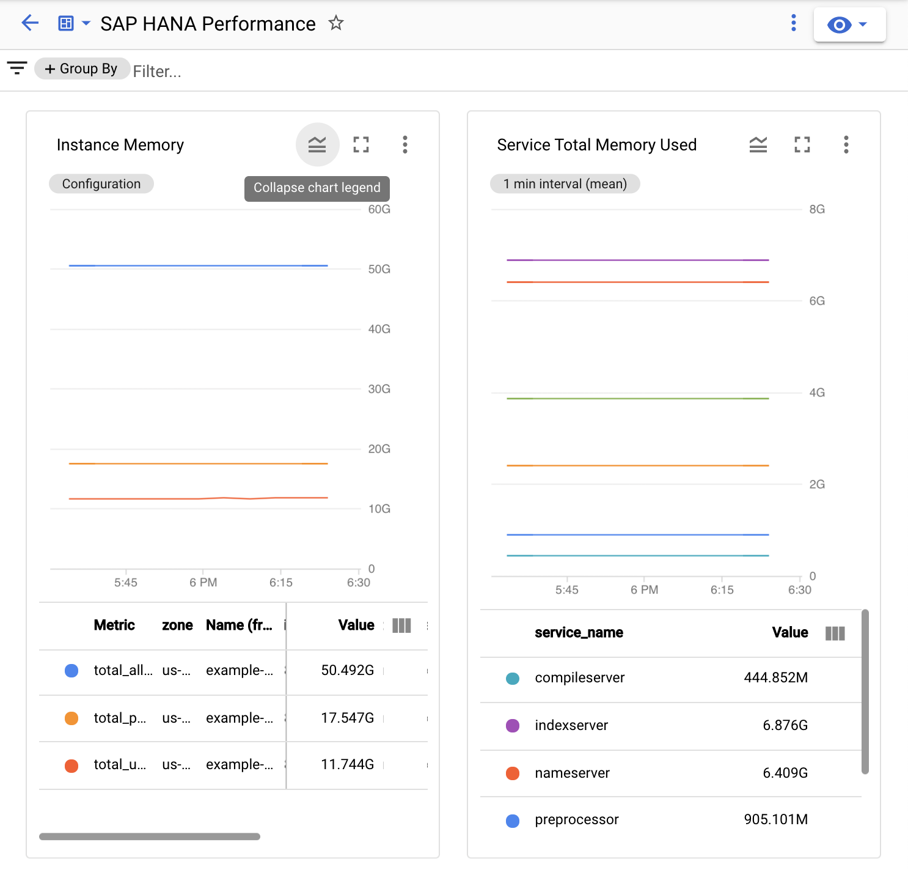
Task: Open the dashboard more options menu
Action: point(794,23)
